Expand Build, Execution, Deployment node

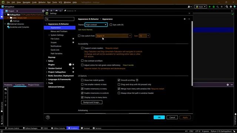click(x=47, y=76)
